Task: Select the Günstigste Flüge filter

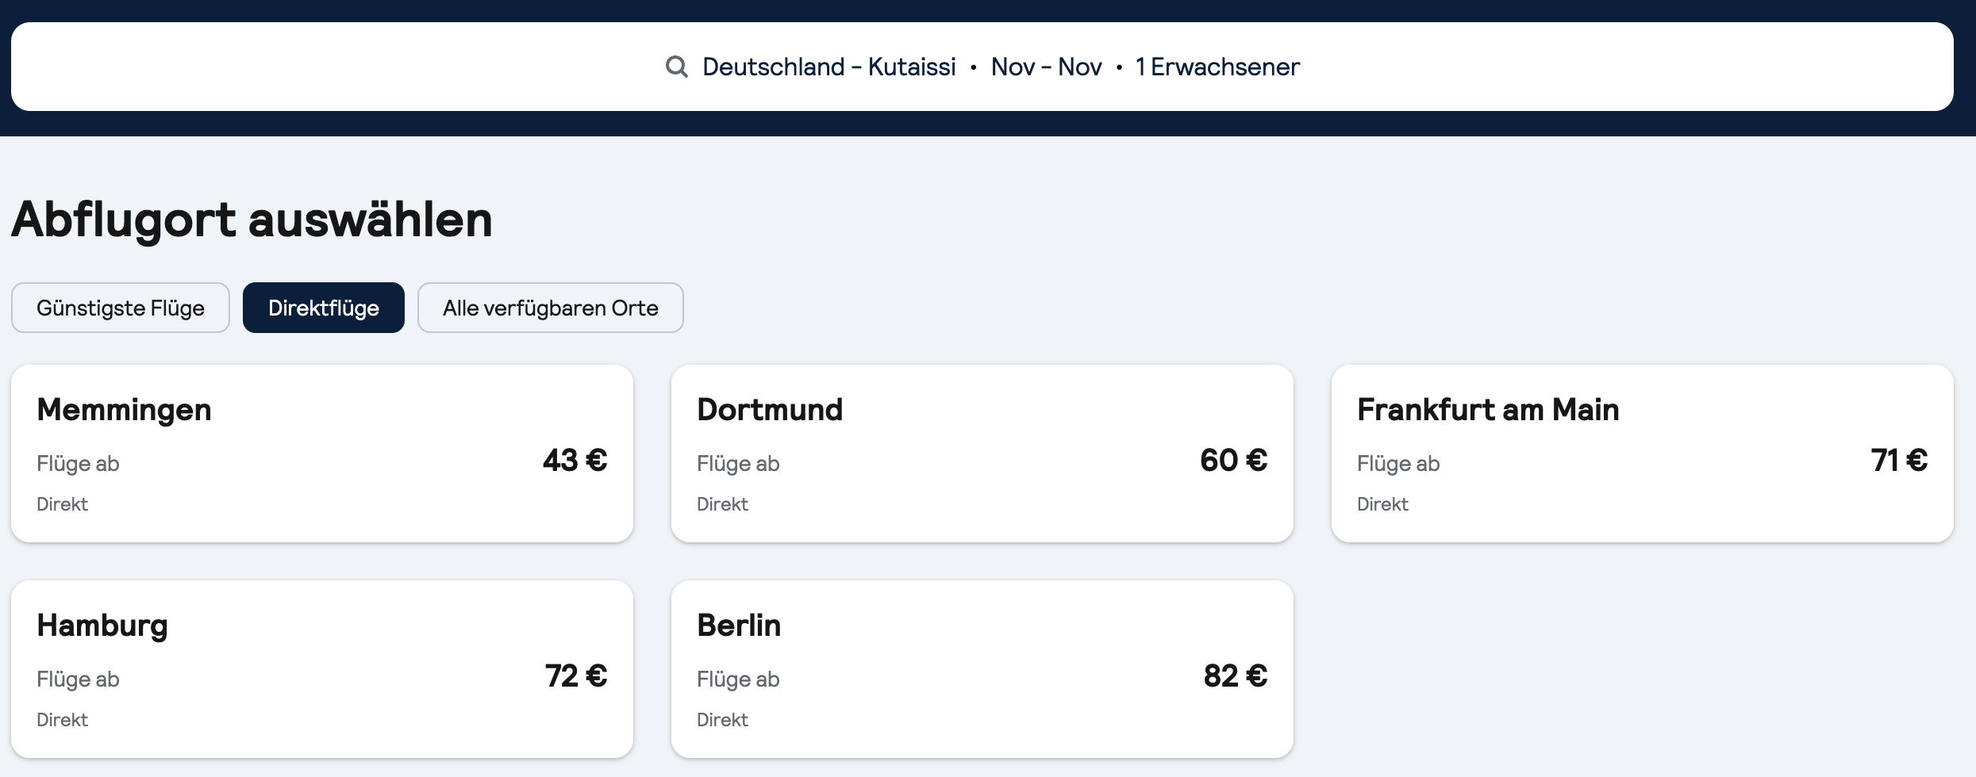Action: point(121,308)
